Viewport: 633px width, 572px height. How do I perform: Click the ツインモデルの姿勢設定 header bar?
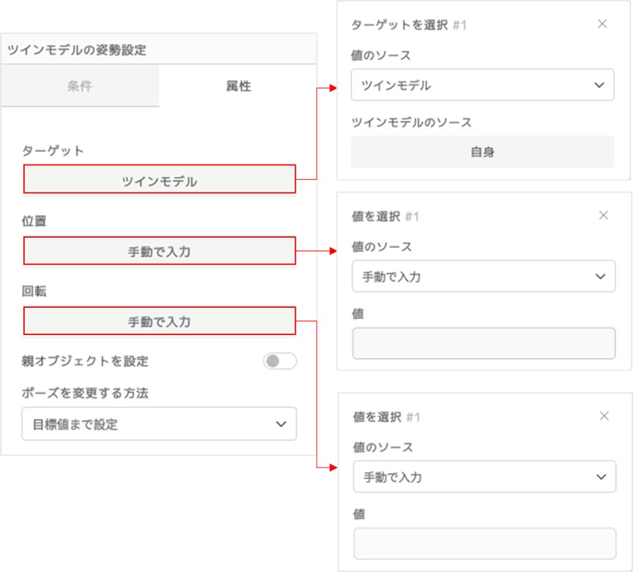pyautogui.click(x=159, y=49)
